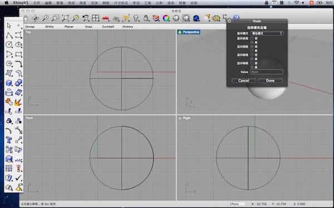Click the circle tool in the left palette

[x=9, y=44]
